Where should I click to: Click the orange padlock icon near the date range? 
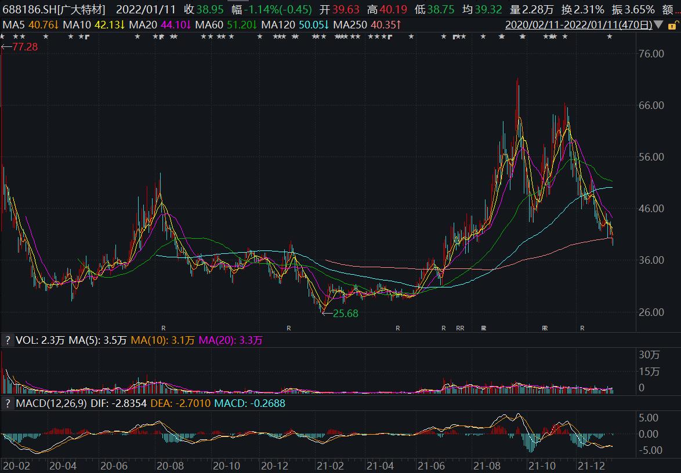point(673,26)
